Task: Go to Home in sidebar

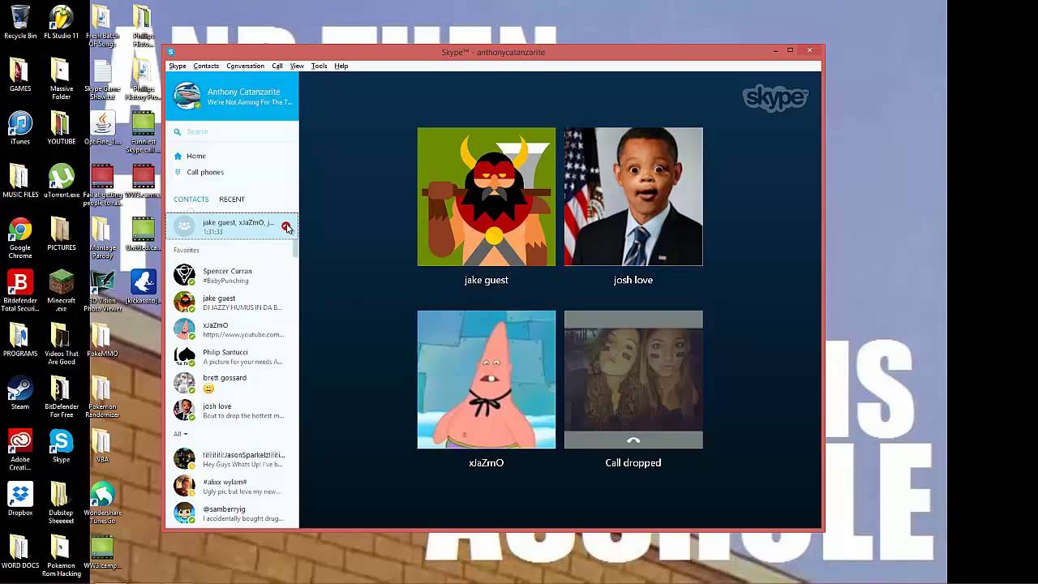Action: click(196, 156)
